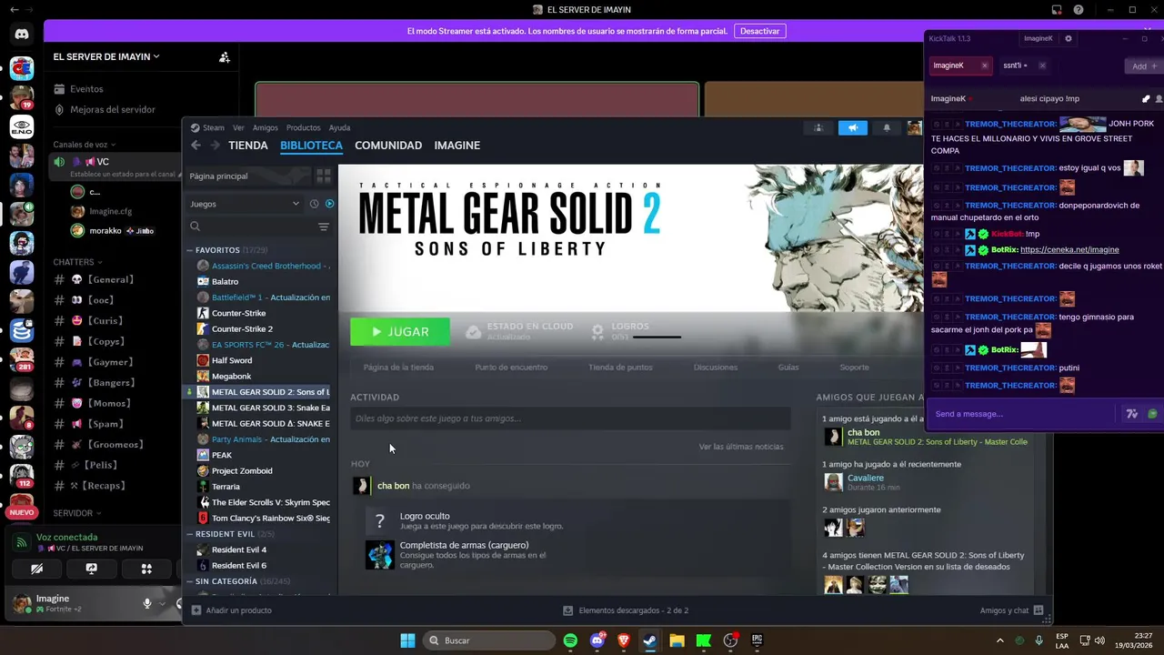Open Punto de encuentro link
Image resolution: width=1164 pixels, height=655 pixels.
511,368
